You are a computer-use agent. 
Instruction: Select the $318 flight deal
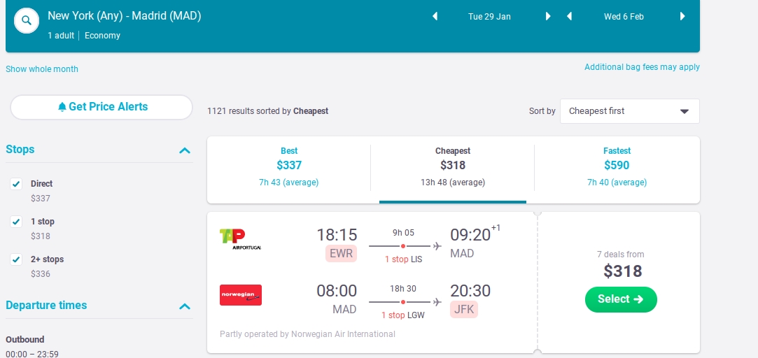(x=621, y=299)
